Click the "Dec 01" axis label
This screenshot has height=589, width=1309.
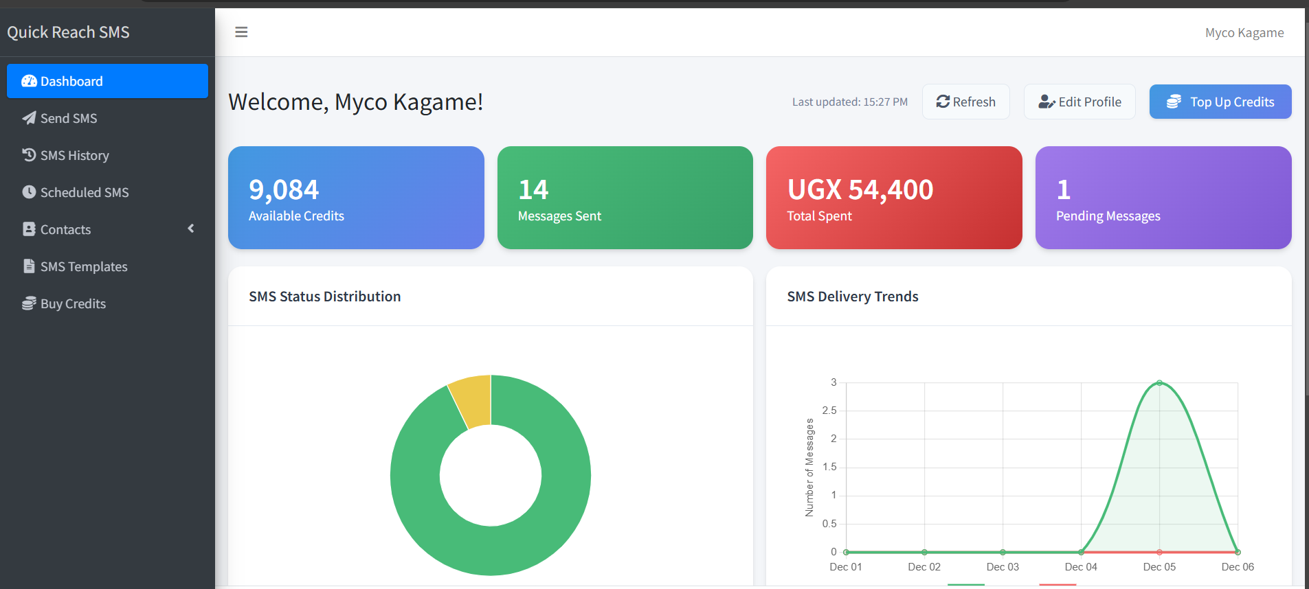[846, 567]
